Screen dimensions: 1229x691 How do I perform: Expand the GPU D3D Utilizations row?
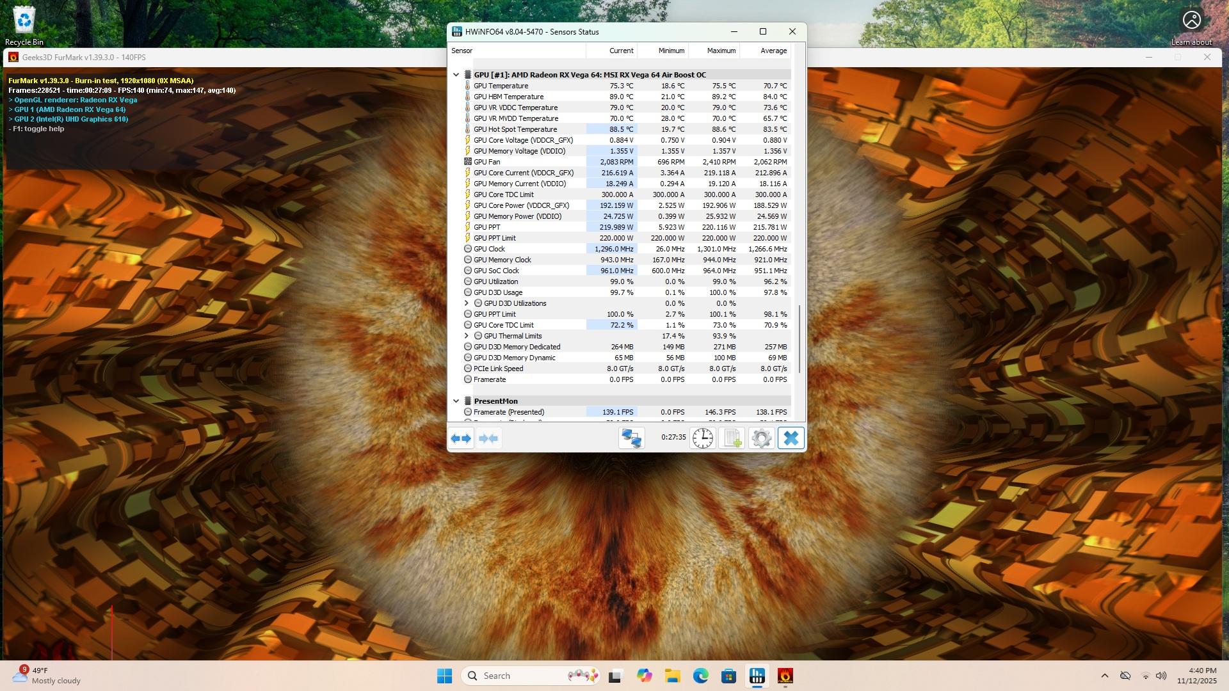click(x=467, y=303)
